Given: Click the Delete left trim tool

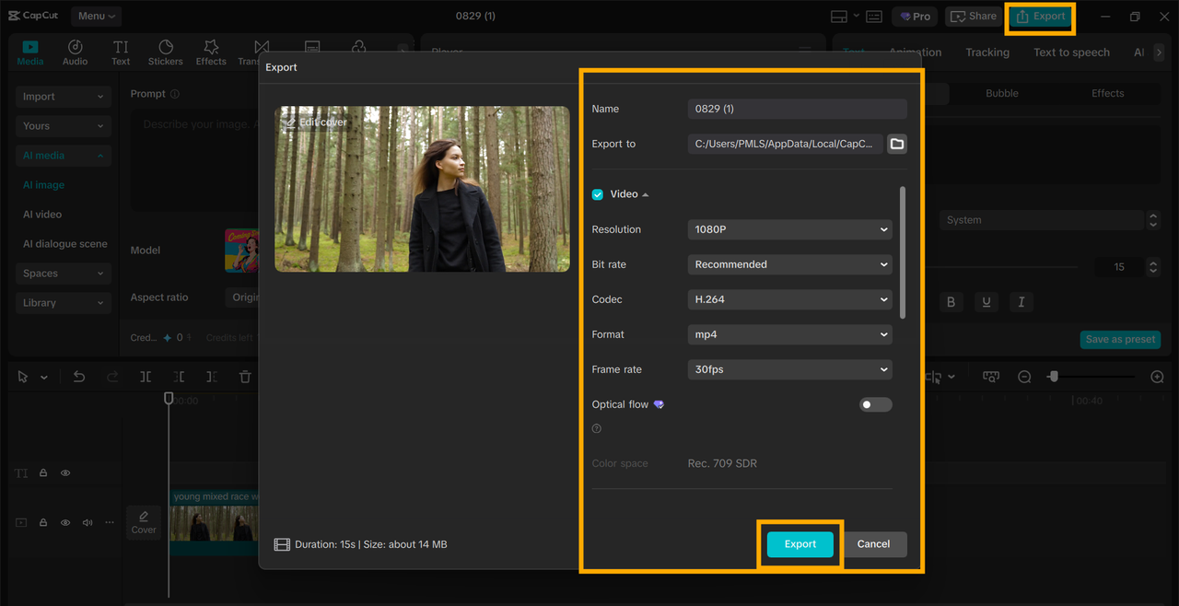Looking at the screenshot, I should tap(179, 377).
